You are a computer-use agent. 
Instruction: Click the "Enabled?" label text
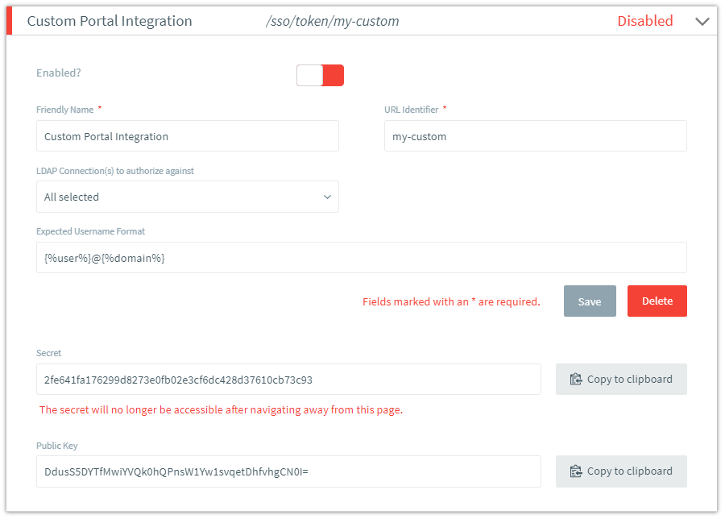click(59, 73)
